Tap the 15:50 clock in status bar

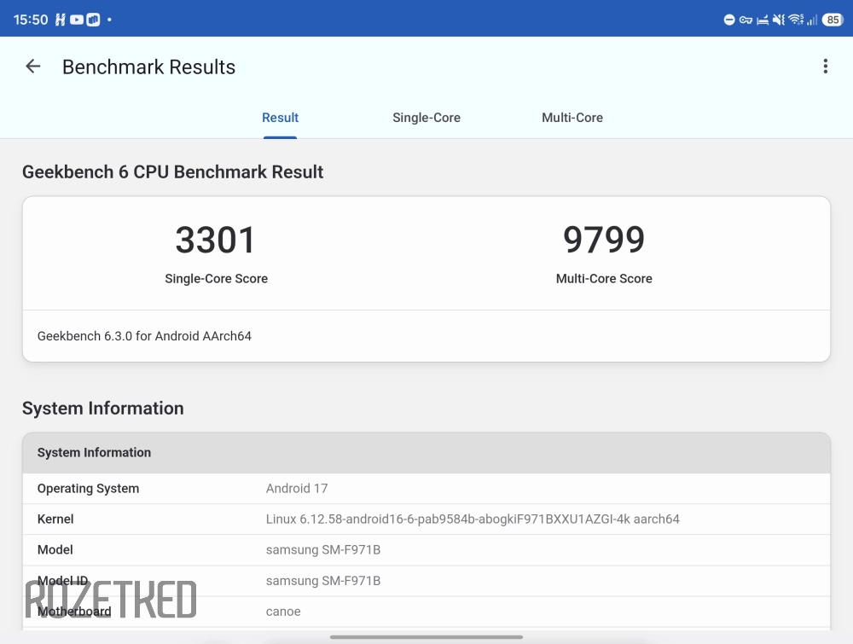(x=31, y=20)
